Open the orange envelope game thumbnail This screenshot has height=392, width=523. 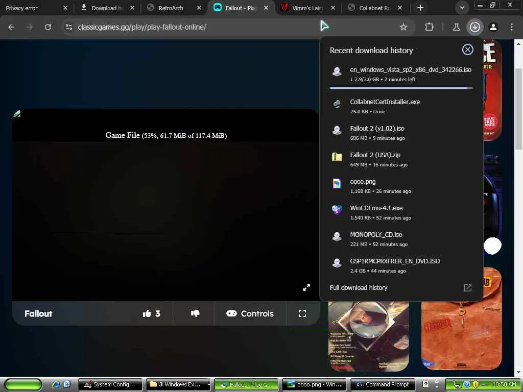462,318
